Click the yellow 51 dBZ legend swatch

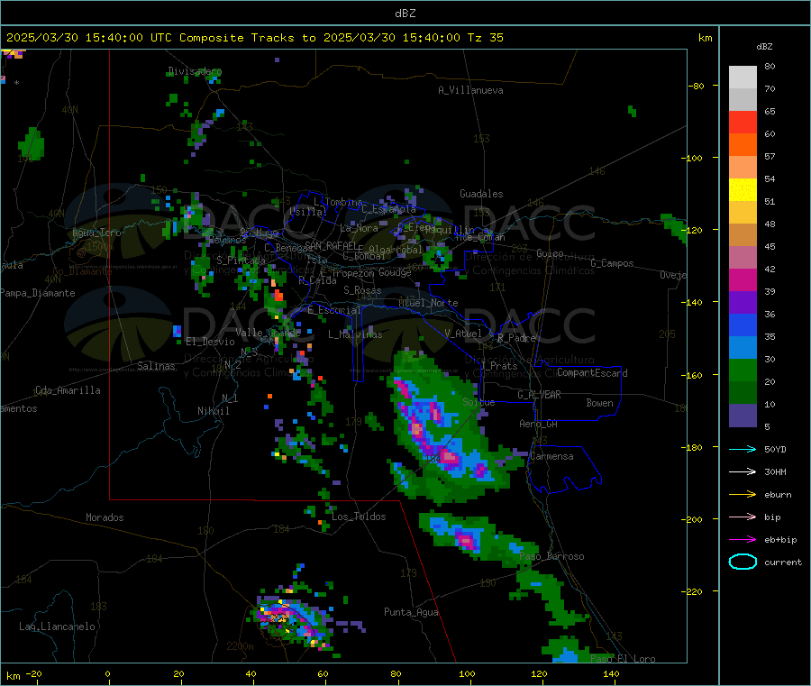coord(743,190)
